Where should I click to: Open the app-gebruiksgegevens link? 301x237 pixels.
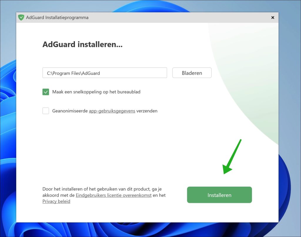pyautogui.click(x=112, y=111)
